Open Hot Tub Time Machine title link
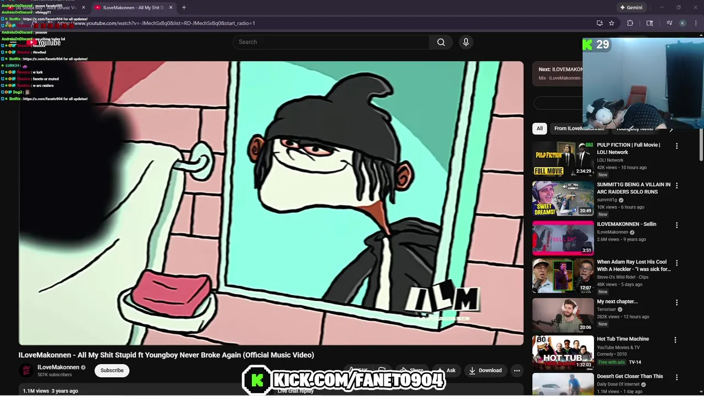 (x=623, y=339)
